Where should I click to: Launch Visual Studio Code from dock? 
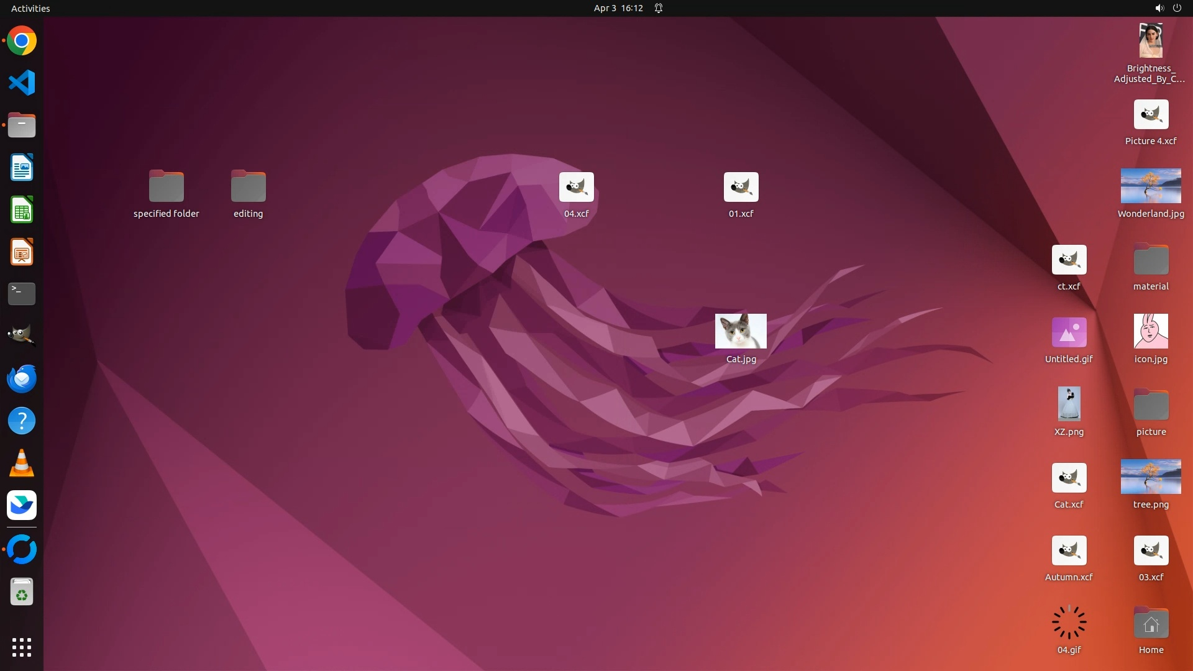pyautogui.click(x=22, y=83)
